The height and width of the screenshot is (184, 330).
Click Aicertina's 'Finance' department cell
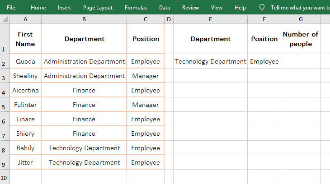click(84, 90)
